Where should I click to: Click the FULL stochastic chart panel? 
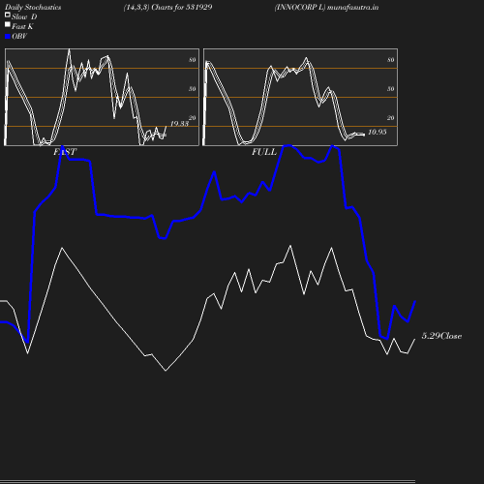click(x=300, y=97)
